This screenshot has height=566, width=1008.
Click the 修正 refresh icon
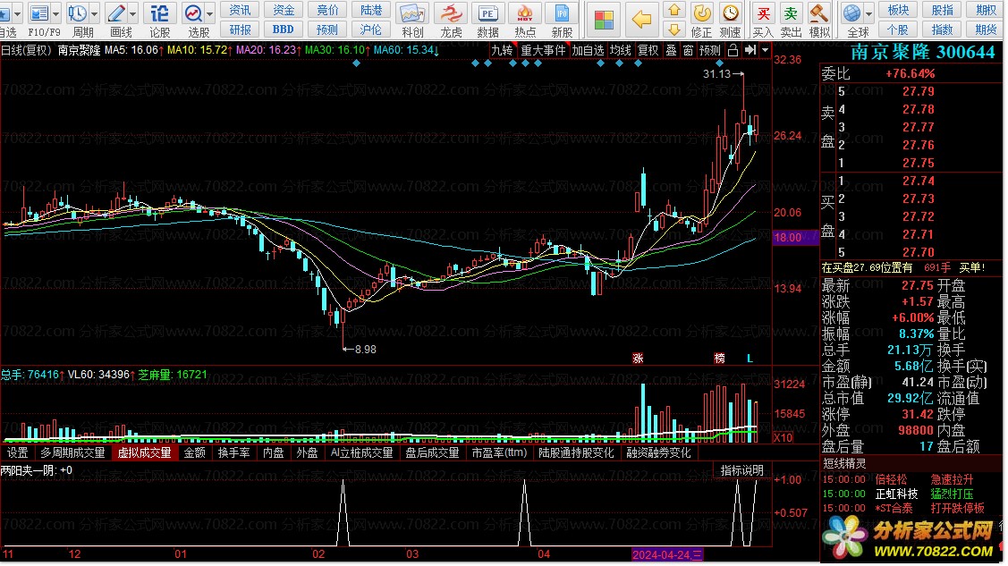pyautogui.click(x=702, y=13)
